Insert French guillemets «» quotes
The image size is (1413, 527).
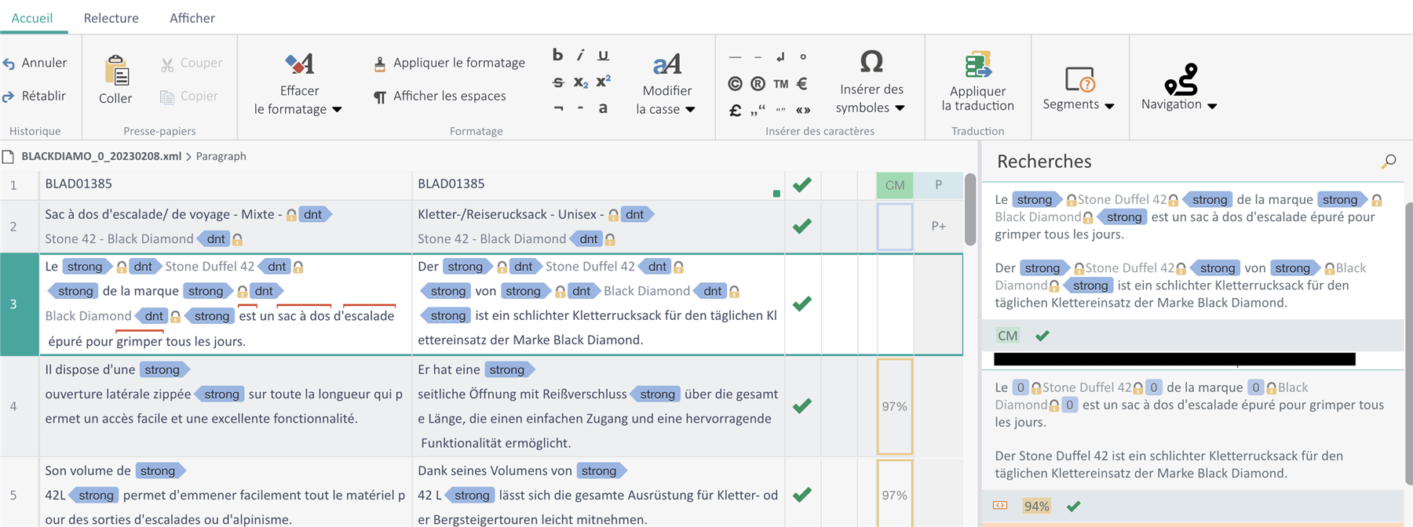click(x=803, y=110)
